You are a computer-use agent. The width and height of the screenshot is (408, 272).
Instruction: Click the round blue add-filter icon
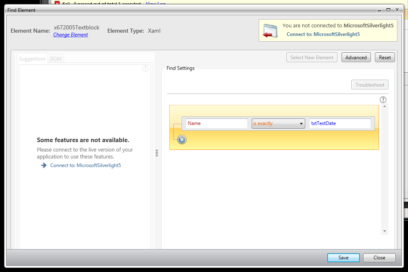pos(182,140)
